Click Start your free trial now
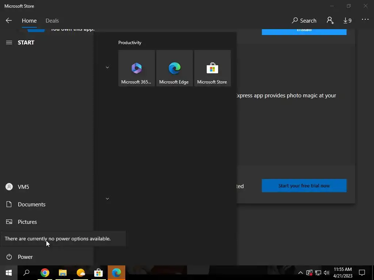Screen dimensions: 374x280 coord(304,186)
